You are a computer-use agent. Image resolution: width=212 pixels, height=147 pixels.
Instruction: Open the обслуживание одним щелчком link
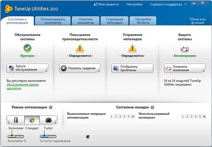point(23,87)
